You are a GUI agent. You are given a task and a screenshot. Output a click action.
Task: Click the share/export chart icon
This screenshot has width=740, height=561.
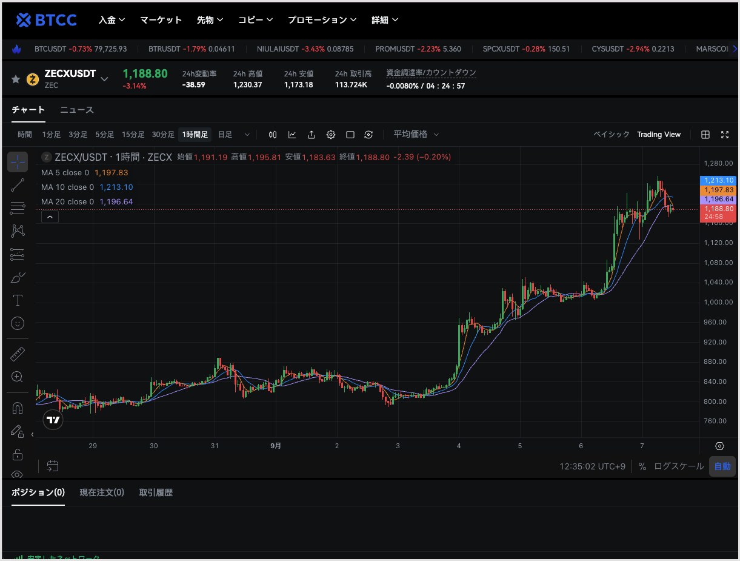(312, 135)
